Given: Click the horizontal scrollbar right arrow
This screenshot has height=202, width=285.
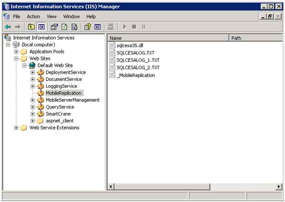Looking at the screenshot, I should click(279, 187).
